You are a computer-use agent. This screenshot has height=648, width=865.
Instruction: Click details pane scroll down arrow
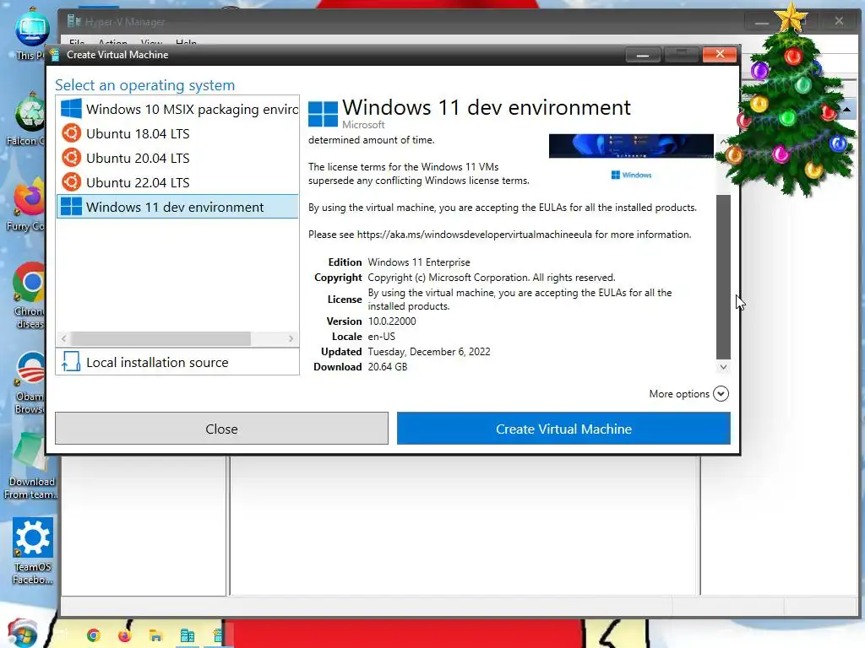pos(723,367)
